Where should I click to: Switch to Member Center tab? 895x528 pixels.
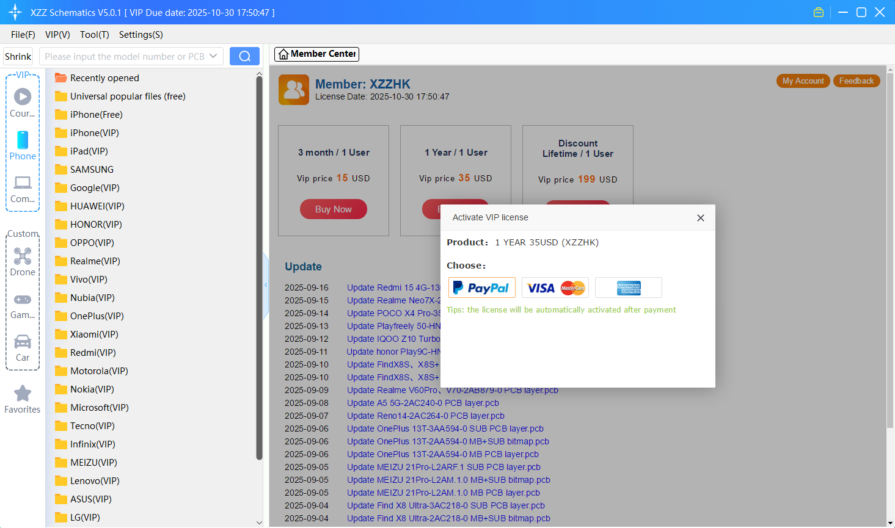[316, 54]
